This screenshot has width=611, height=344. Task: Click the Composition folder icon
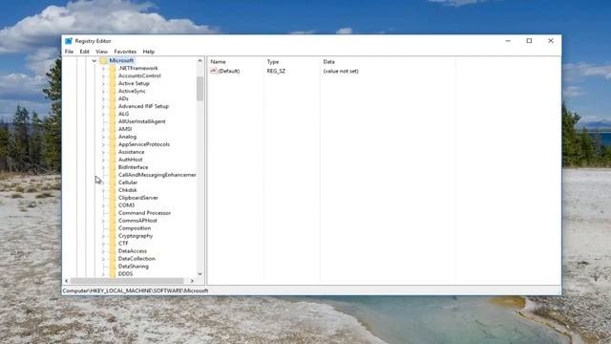coord(113,228)
